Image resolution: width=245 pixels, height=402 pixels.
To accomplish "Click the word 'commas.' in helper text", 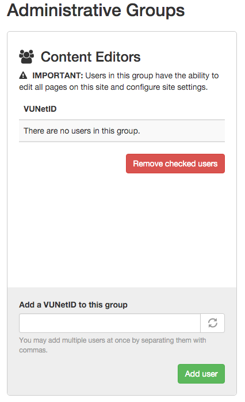I will click(33, 350).
